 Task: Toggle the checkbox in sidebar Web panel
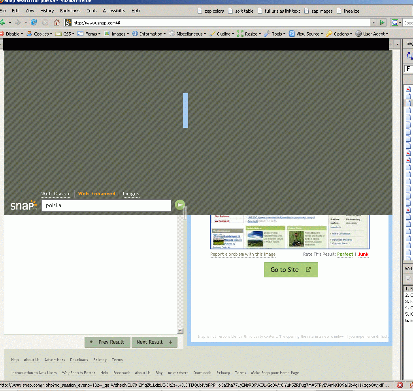coord(409,279)
